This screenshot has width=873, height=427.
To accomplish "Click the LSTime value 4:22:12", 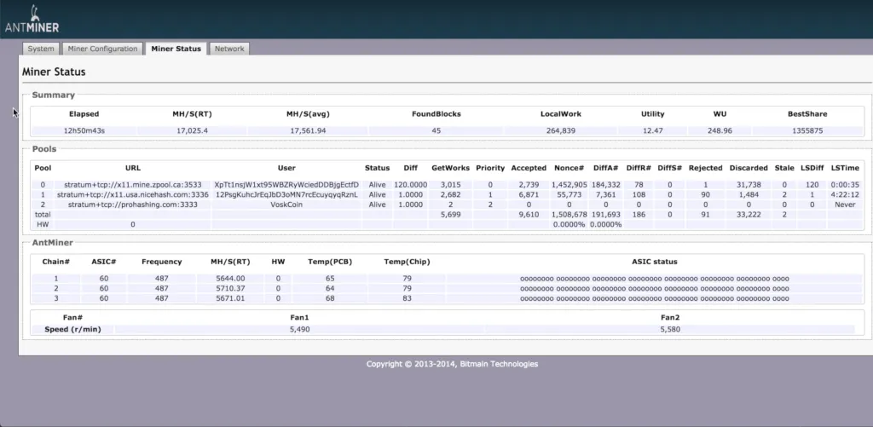I will click(845, 195).
